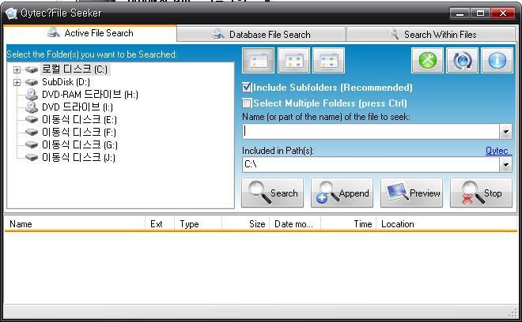The height and width of the screenshot is (322, 522).
Task: Click the Preview button
Action: click(x=411, y=193)
